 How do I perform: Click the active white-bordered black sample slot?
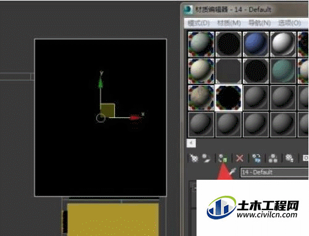click(x=229, y=98)
